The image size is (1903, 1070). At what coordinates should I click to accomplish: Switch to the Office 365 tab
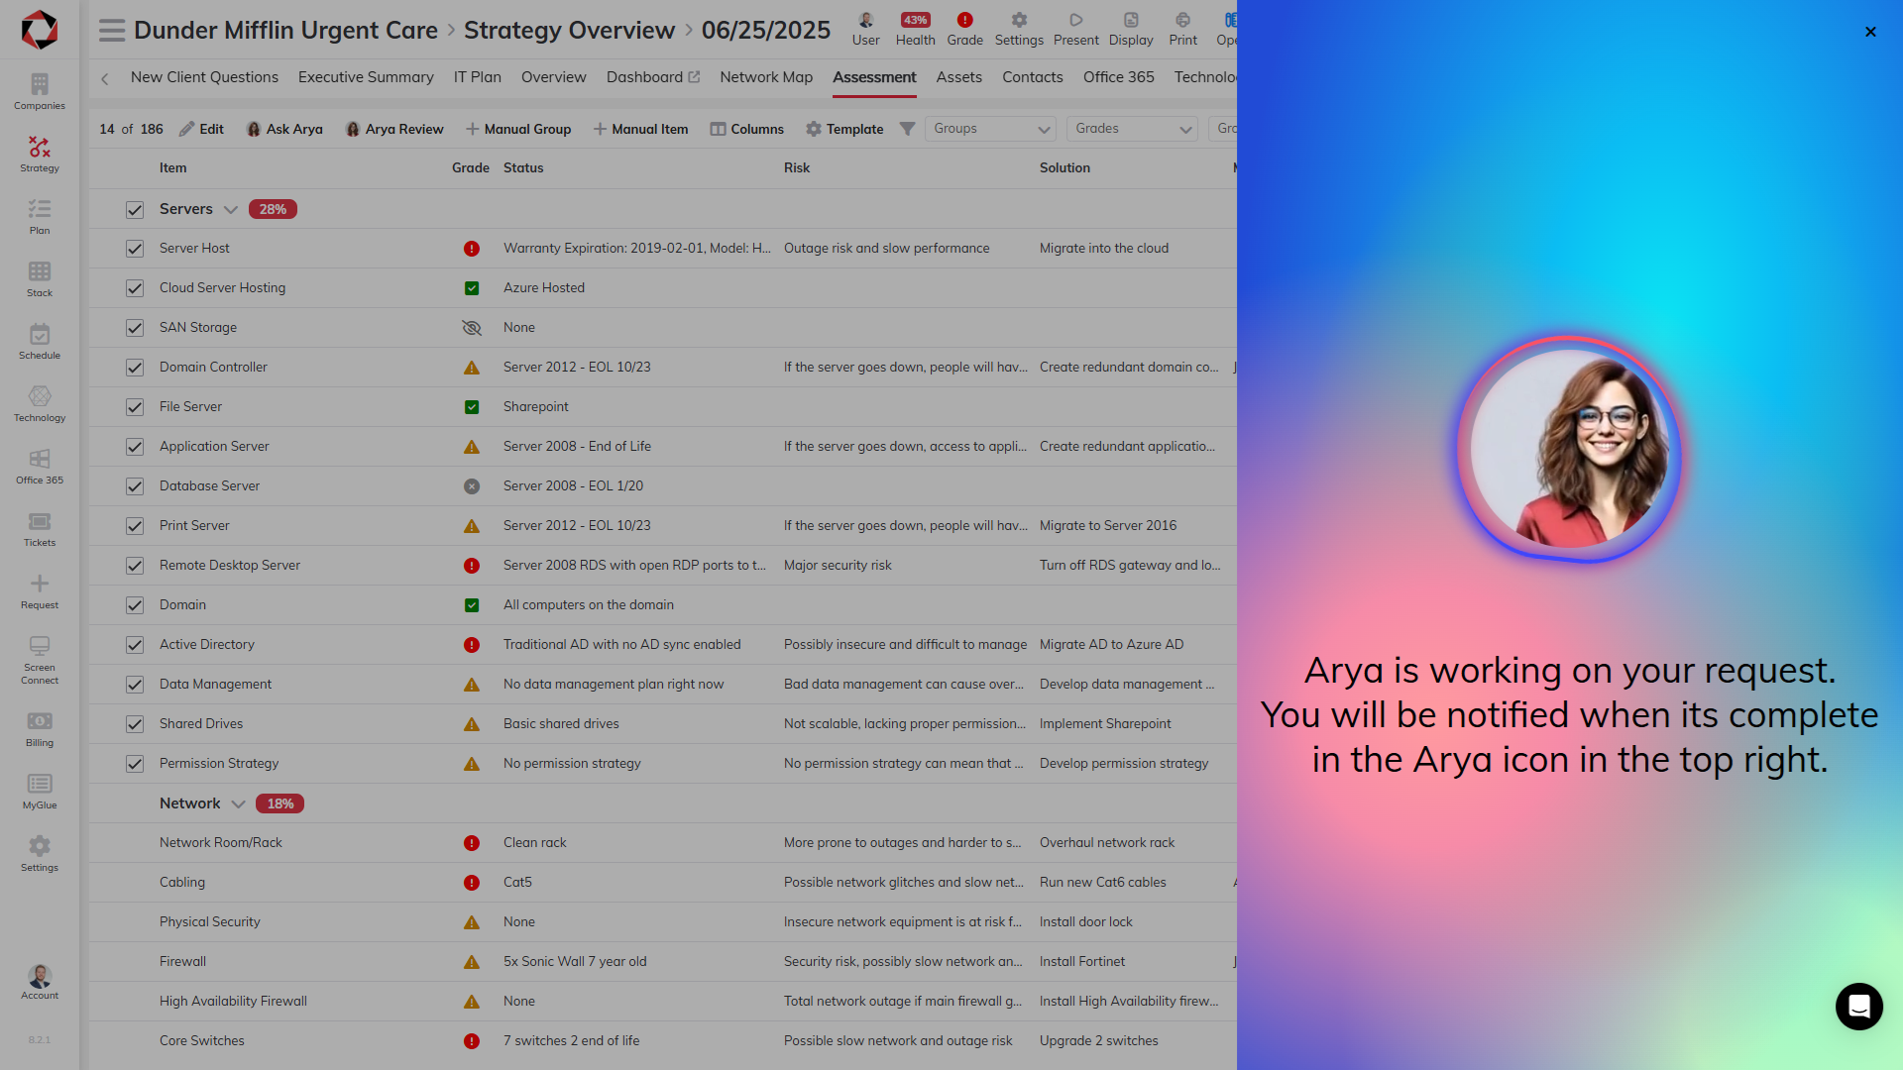[x=1118, y=77]
